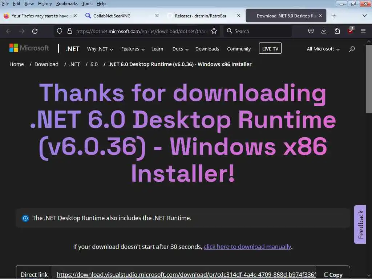This screenshot has height=279, width=372.
Task: Go to Downloads nav link
Action: (x=207, y=49)
